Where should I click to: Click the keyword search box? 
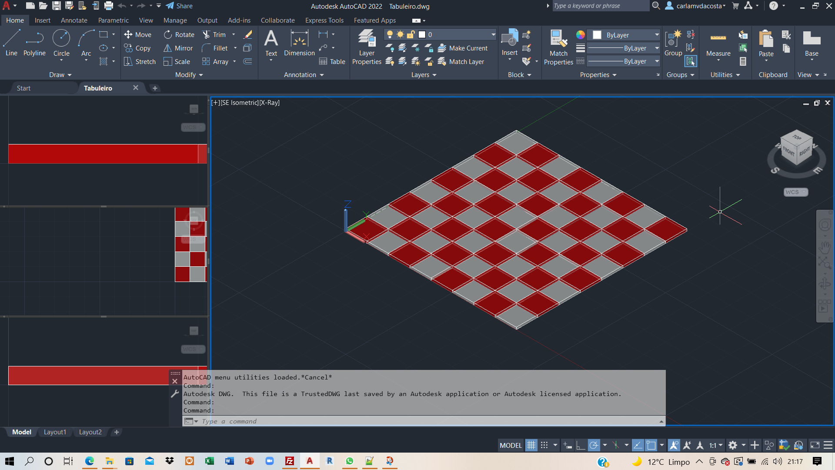click(600, 6)
